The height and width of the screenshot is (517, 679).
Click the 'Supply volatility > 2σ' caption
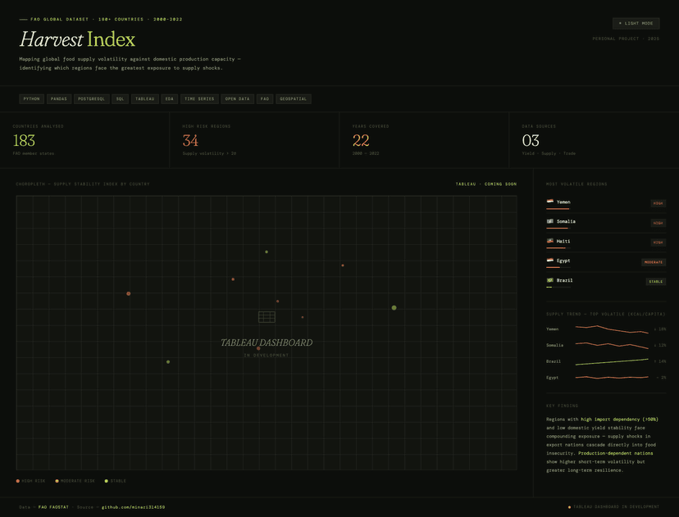(209, 153)
